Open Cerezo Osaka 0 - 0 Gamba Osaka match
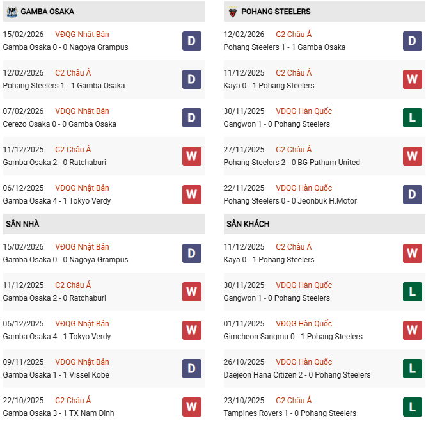 point(59,124)
